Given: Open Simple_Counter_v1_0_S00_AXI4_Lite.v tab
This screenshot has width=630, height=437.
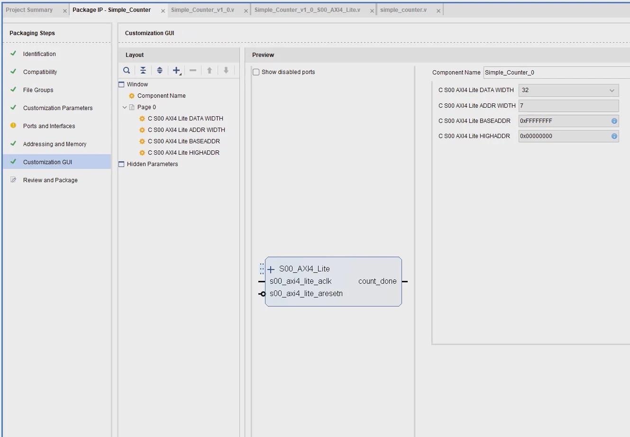Looking at the screenshot, I should tap(307, 10).
